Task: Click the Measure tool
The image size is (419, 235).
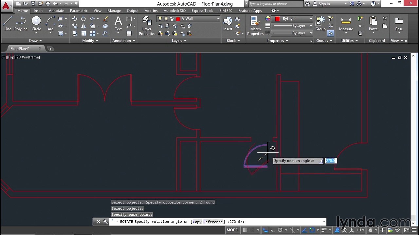Action: (x=346, y=23)
